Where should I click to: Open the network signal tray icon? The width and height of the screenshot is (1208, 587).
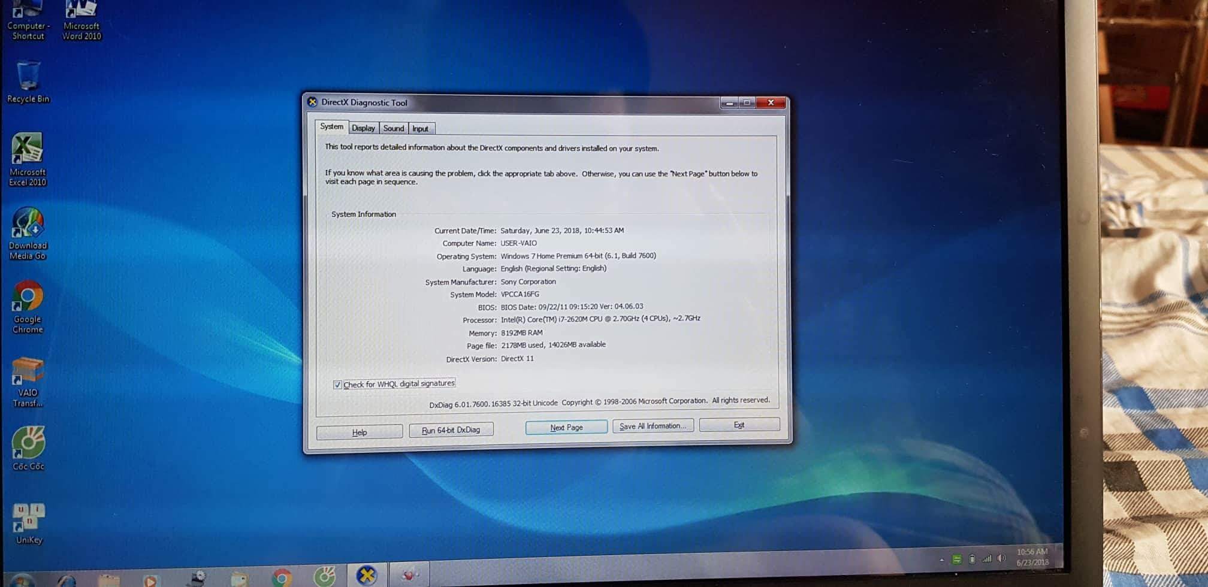[986, 559]
